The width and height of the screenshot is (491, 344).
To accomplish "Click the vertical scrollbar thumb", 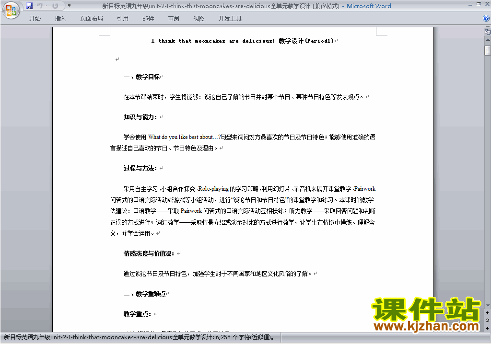I will click(x=488, y=50).
